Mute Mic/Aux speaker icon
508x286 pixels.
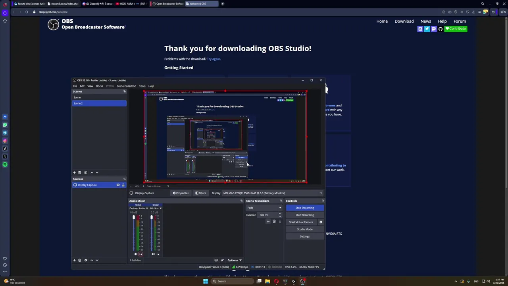click(153, 254)
